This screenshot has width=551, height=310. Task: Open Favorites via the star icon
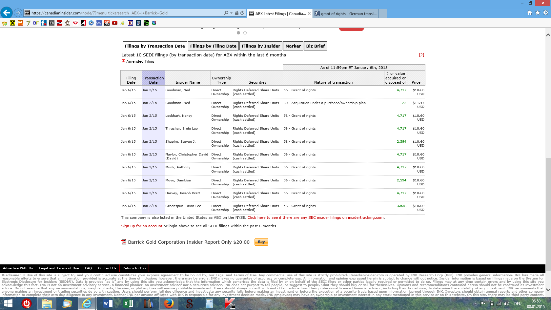538,13
